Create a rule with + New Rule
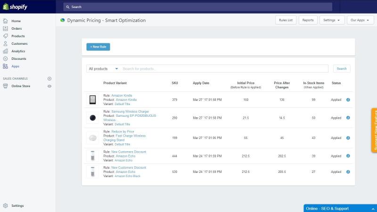This screenshot has width=377, height=212. pos(98,47)
